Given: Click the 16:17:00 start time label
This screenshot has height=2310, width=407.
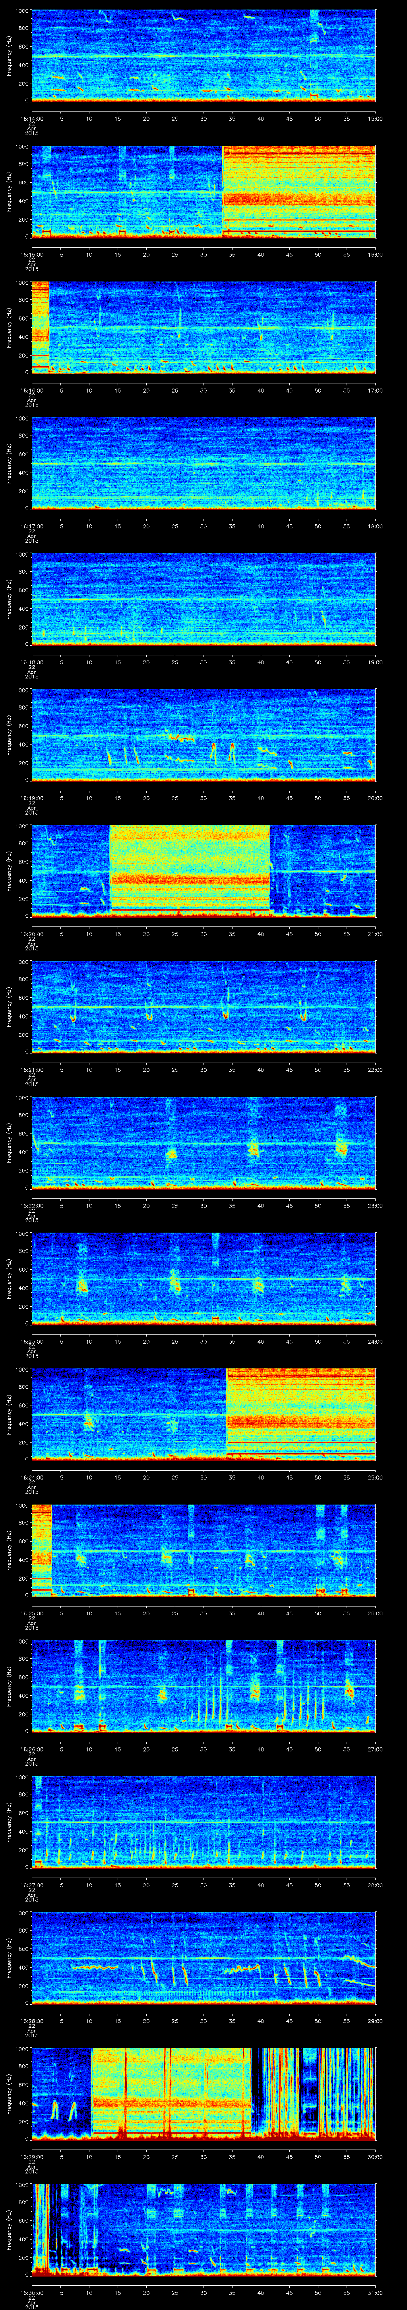Looking at the screenshot, I should coord(31,526).
